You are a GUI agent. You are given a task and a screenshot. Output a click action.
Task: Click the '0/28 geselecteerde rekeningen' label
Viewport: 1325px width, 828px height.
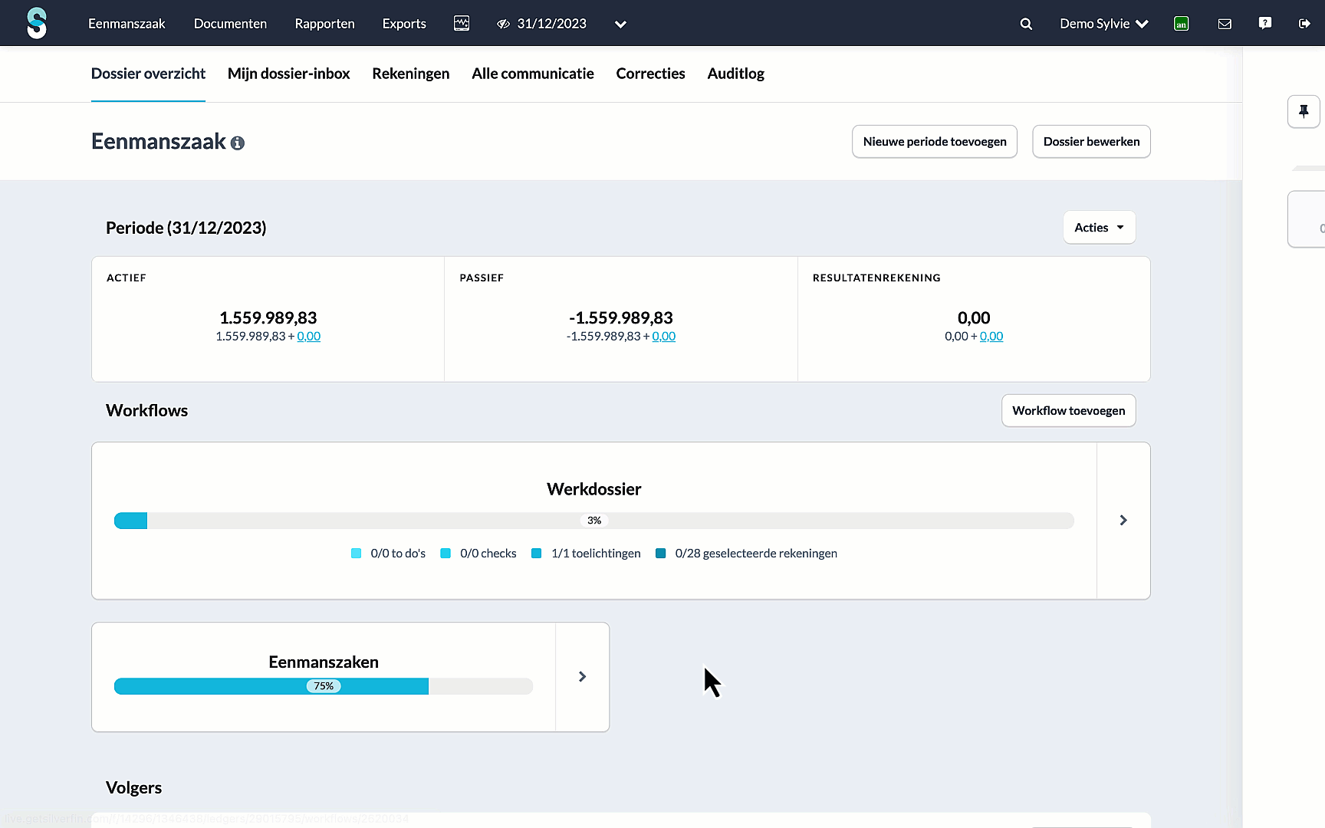(756, 554)
